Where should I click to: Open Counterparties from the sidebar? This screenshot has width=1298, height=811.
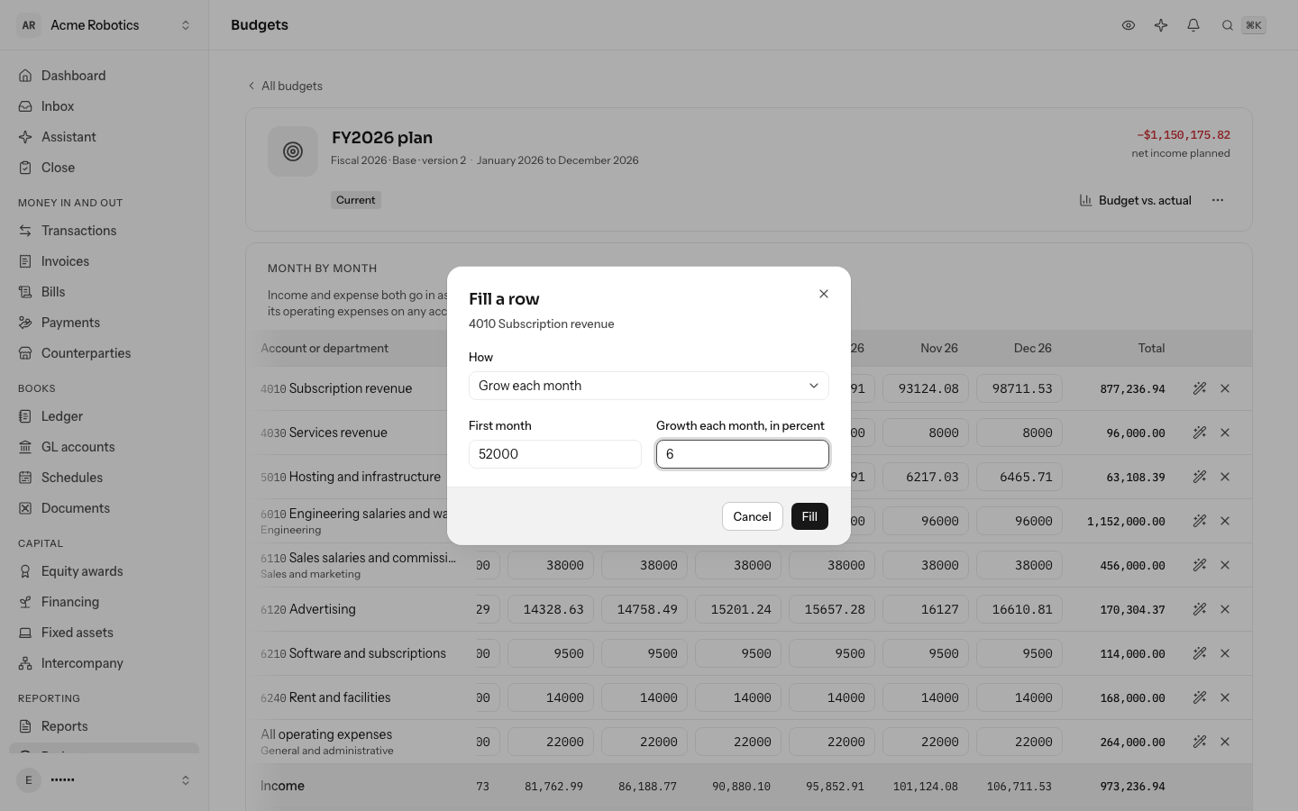105,353
